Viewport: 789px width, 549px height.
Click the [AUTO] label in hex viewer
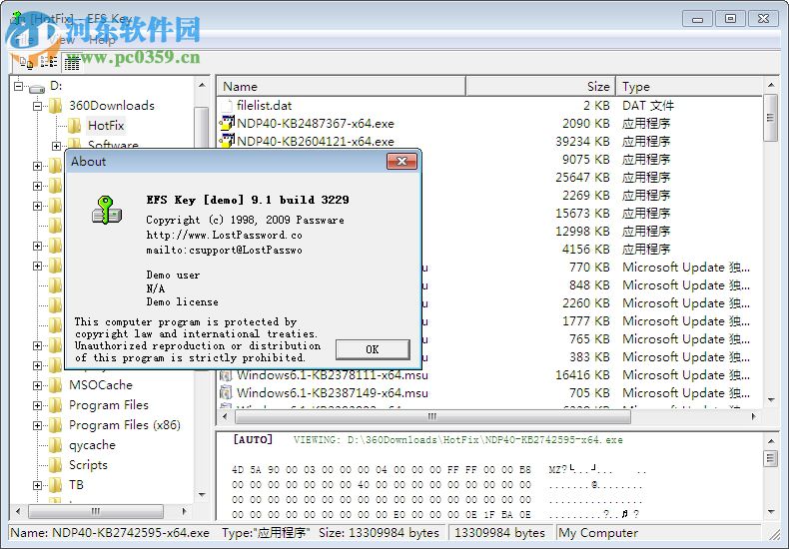[253, 440]
